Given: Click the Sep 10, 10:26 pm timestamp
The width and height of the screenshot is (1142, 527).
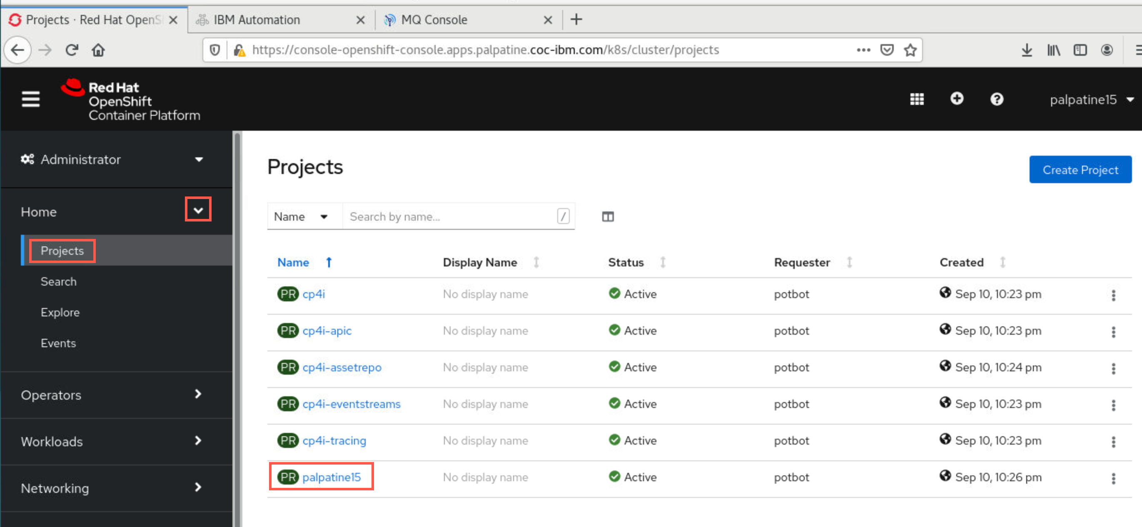Looking at the screenshot, I should (x=998, y=478).
